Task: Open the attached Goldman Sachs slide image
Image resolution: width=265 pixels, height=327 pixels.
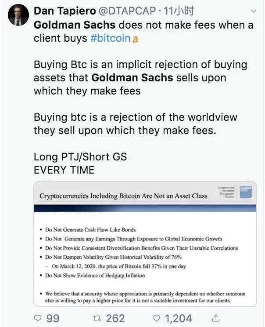Action: [145, 255]
